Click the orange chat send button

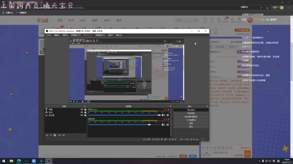(248, 154)
